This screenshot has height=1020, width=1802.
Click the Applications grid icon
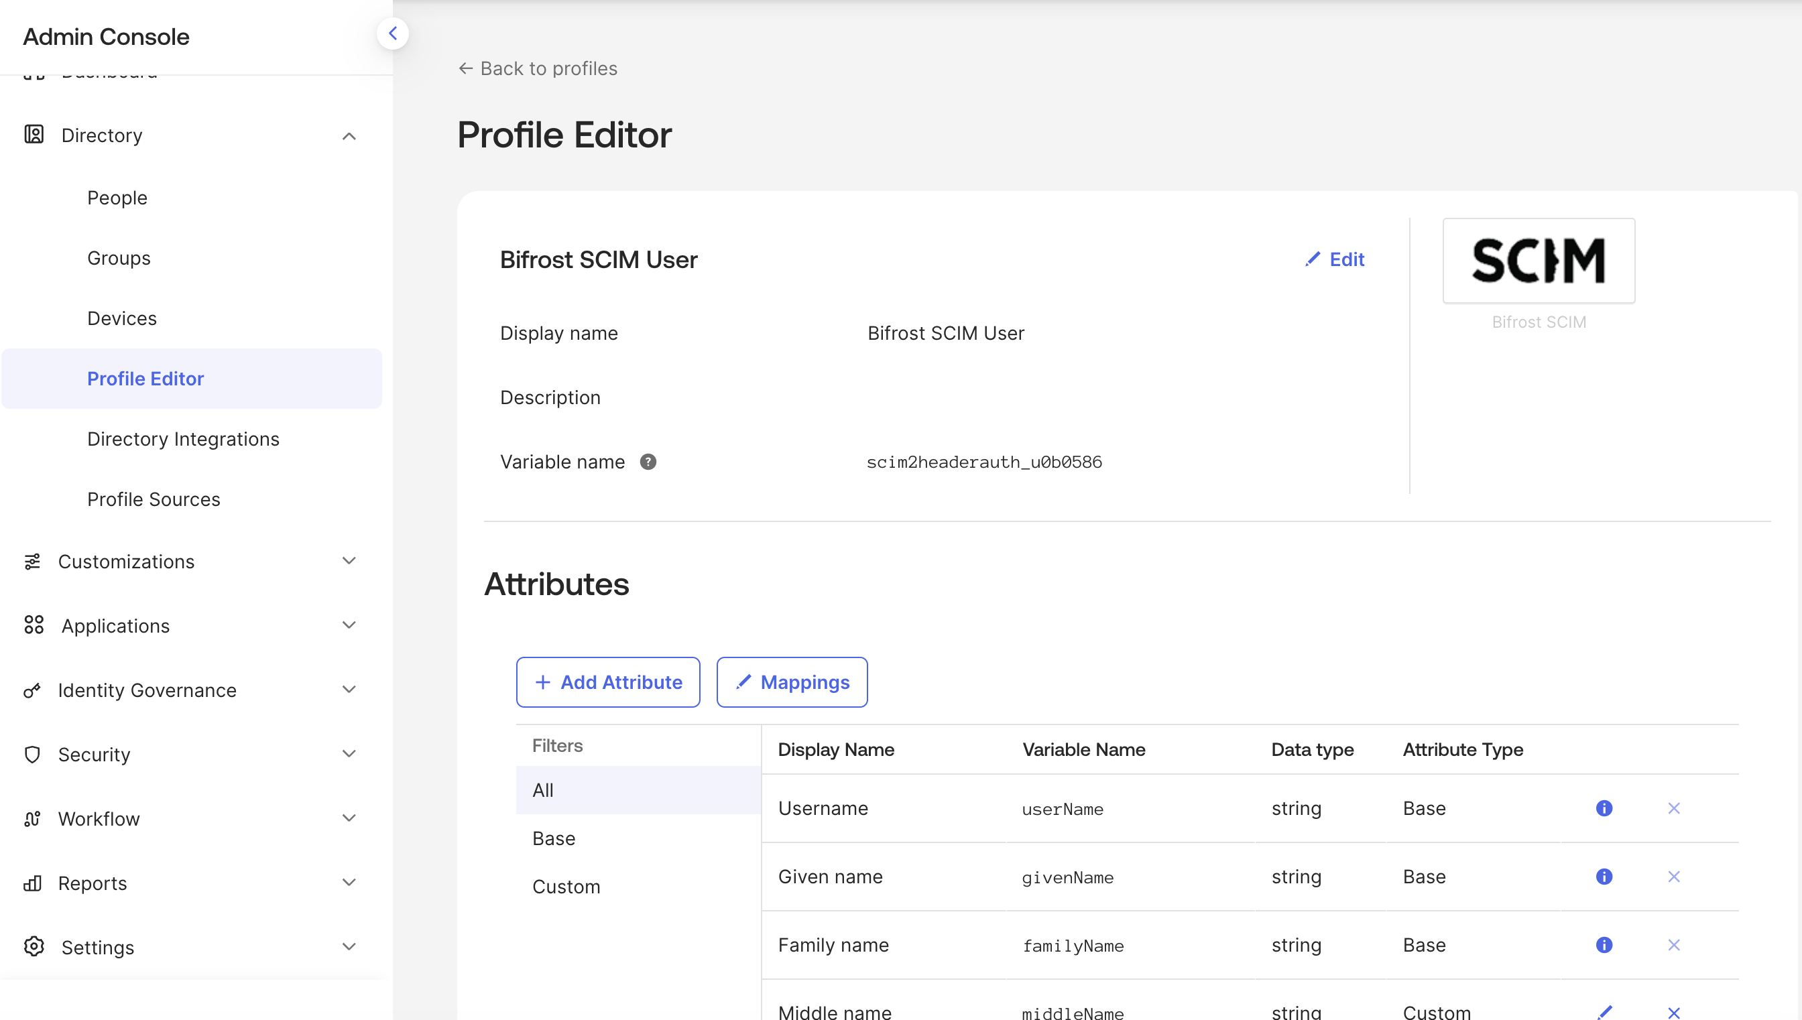(x=34, y=625)
